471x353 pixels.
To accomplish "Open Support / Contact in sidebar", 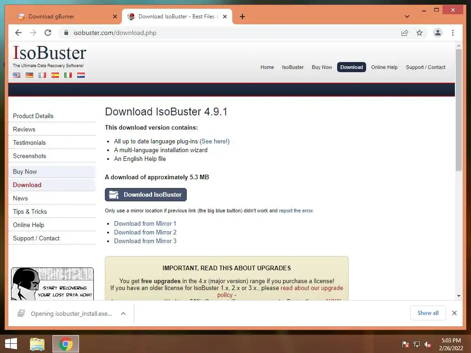I will tap(36, 239).
